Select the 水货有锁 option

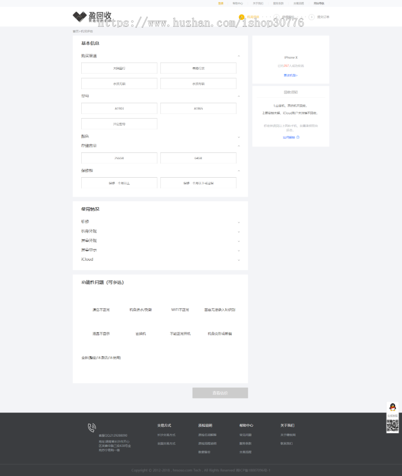click(198, 84)
